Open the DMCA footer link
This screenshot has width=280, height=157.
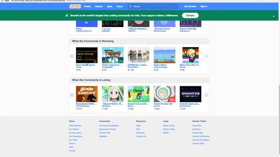click(x=166, y=133)
